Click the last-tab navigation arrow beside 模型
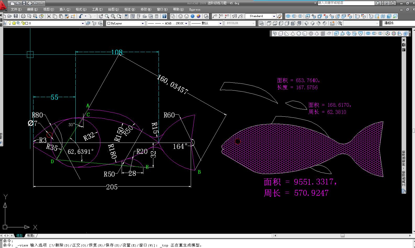This screenshot has height=248, width=415. (x=12, y=236)
